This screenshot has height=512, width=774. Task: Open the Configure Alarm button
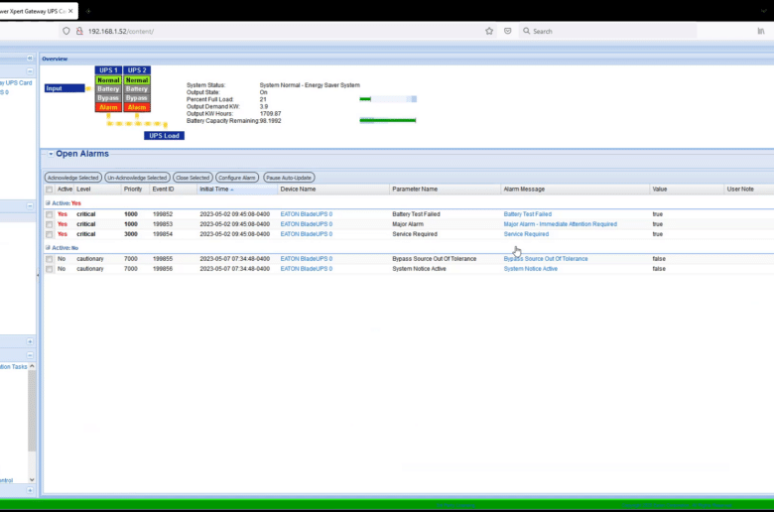pos(237,178)
